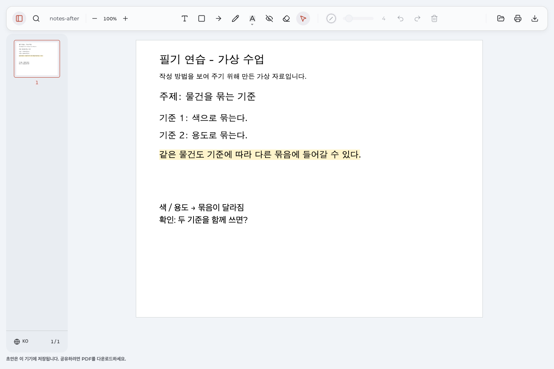
Task: Change language with the KO button
Action: pyautogui.click(x=21, y=341)
